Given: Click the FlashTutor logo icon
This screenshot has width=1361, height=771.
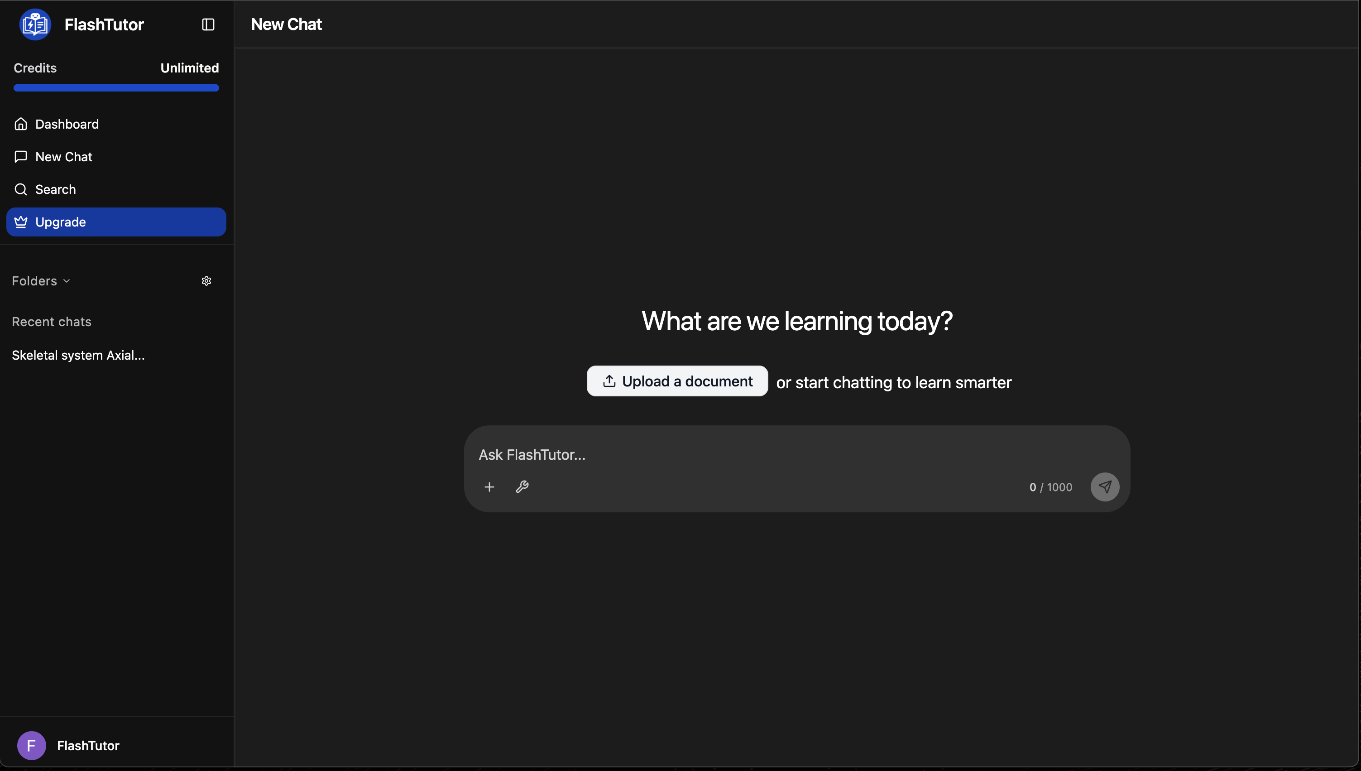Looking at the screenshot, I should pyautogui.click(x=35, y=24).
